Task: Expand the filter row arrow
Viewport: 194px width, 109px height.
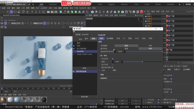Action: pyautogui.click(x=100, y=70)
